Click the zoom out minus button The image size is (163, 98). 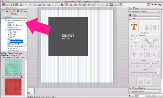pyautogui.click(x=153, y=96)
